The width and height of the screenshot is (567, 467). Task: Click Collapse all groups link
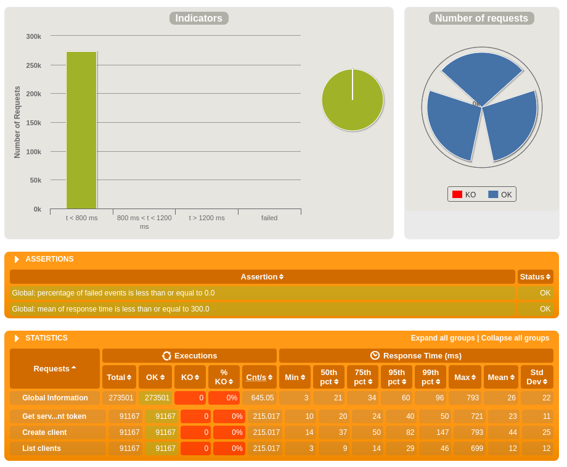tap(515, 338)
